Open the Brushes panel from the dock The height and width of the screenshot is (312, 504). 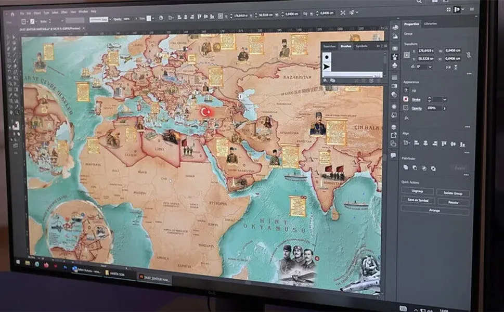point(395,57)
